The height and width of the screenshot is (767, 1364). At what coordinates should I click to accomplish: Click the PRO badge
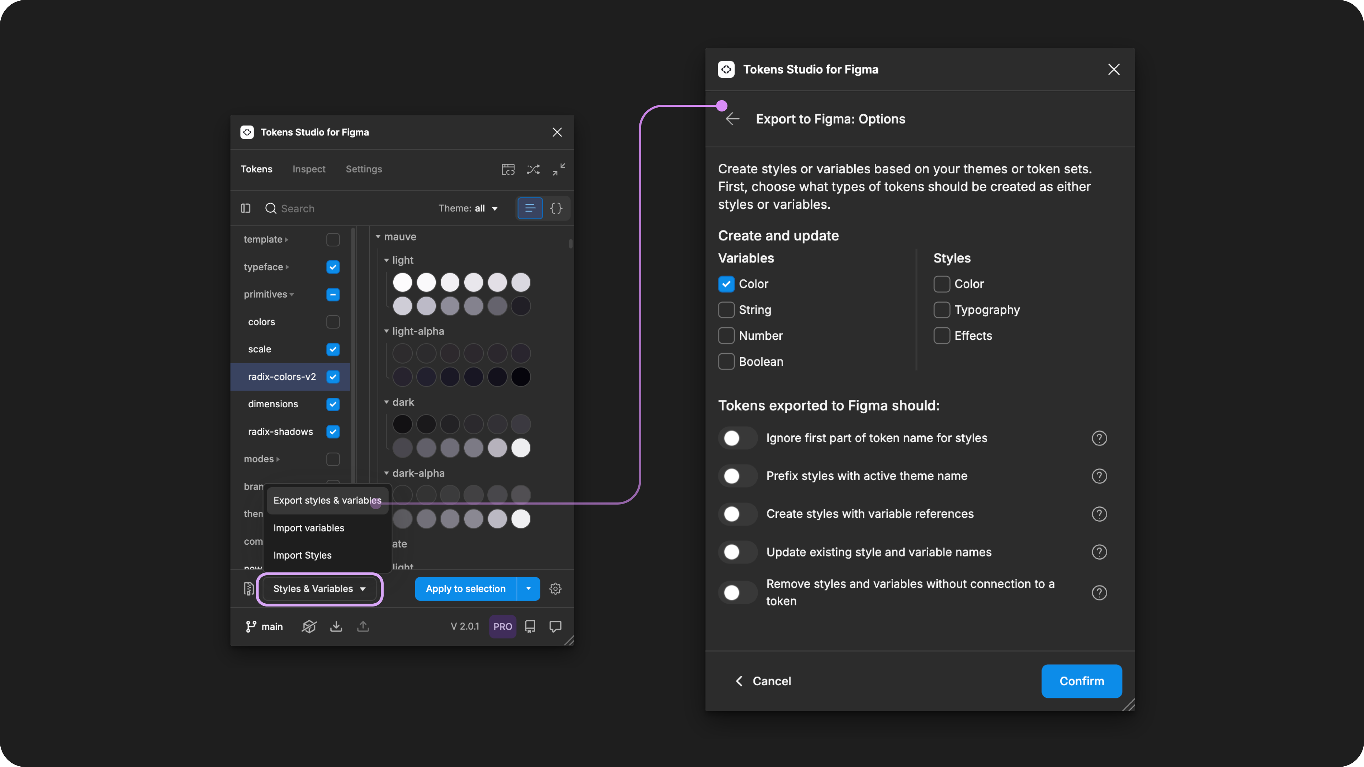[503, 627]
